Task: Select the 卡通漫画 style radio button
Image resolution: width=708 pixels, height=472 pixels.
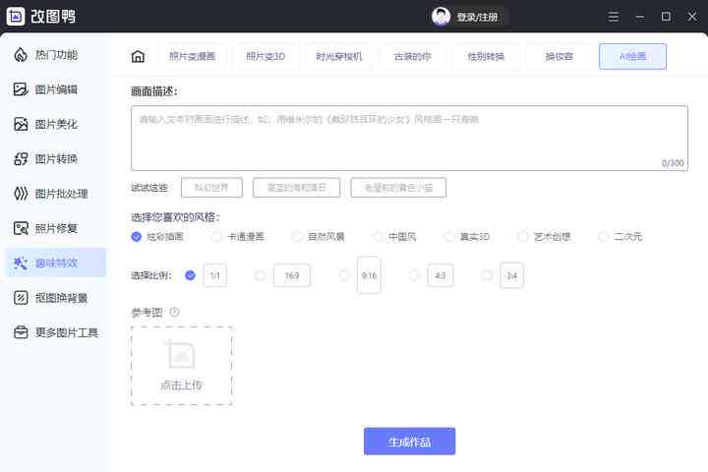Action: click(x=216, y=236)
